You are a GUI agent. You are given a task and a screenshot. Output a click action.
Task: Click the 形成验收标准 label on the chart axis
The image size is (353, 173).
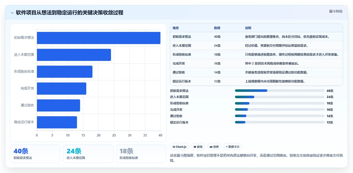(24, 71)
